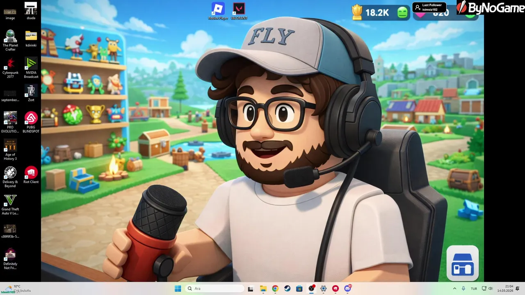This screenshot has width=525, height=295.
Task: Open Settings gear app in the taskbar
Action: click(323, 288)
